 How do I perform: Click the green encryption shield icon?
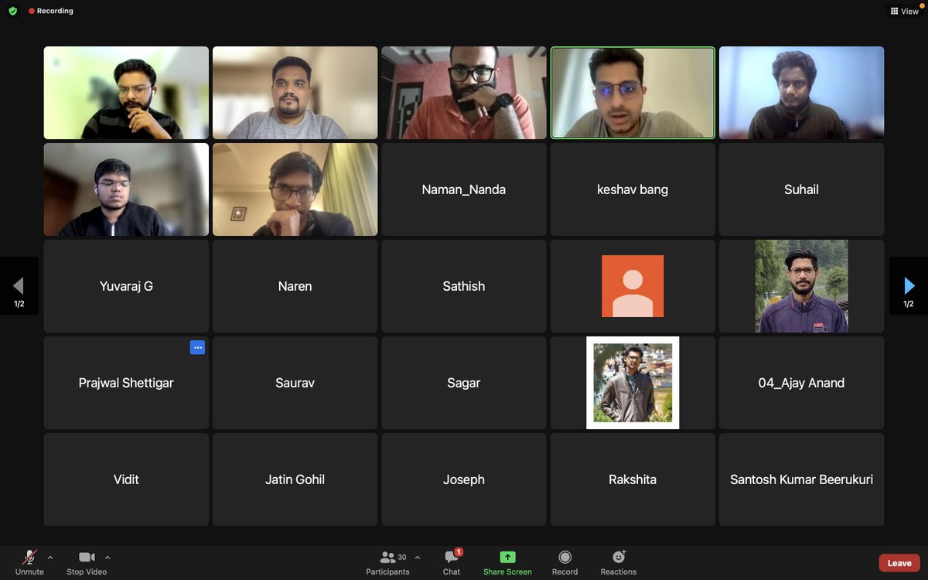point(12,12)
